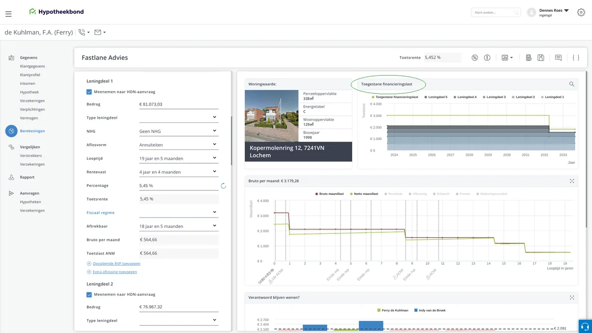Viewport: 592px width, 333px height.
Task: Save the advice with the floppy disk icon
Action: click(x=541, y=58)
